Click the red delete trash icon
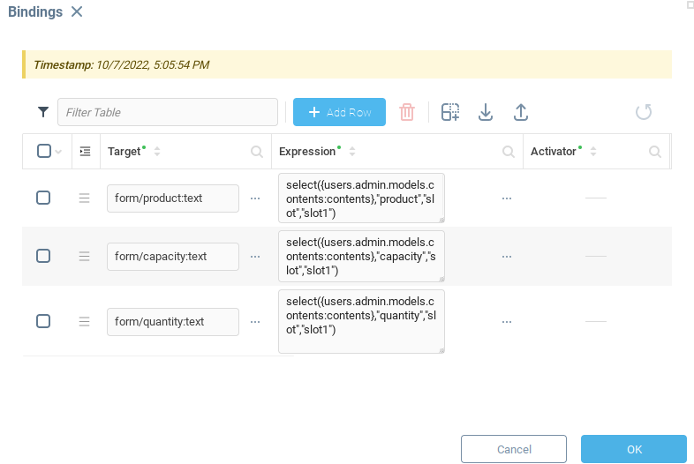The image size is (694, 464). [x=406, y=112]
